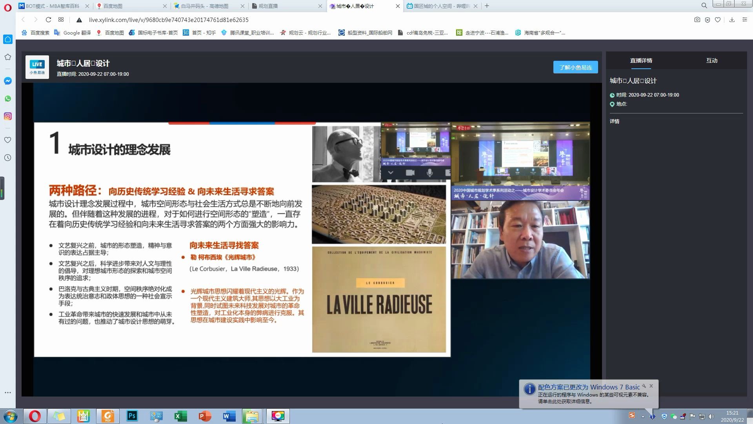Open the 百度搜索 bookmark
753x424 pixels.
(35, 33)
